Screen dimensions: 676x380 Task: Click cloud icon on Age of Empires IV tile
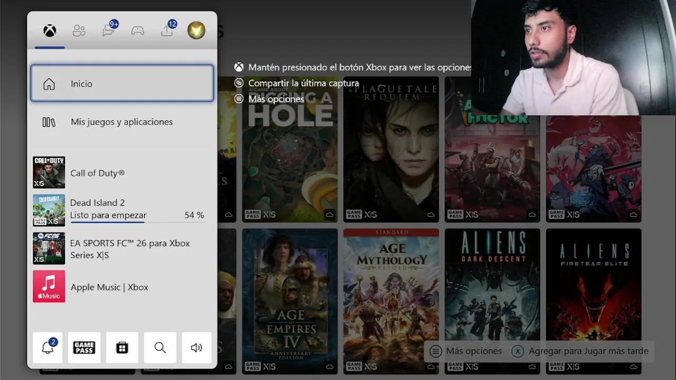[x=329, y=366]
